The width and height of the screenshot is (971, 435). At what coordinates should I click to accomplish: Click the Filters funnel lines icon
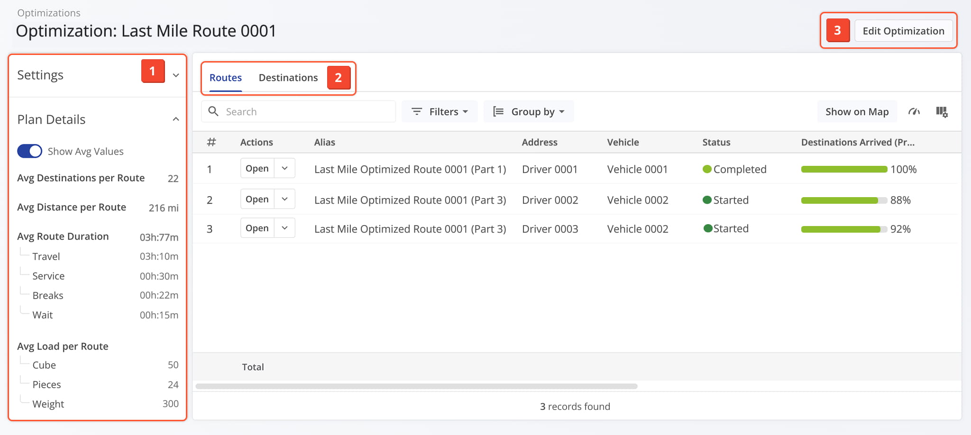tap(417, 111)
